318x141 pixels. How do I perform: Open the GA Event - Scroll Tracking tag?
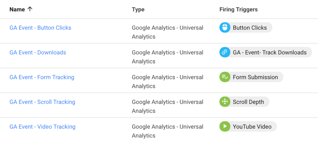42,102
